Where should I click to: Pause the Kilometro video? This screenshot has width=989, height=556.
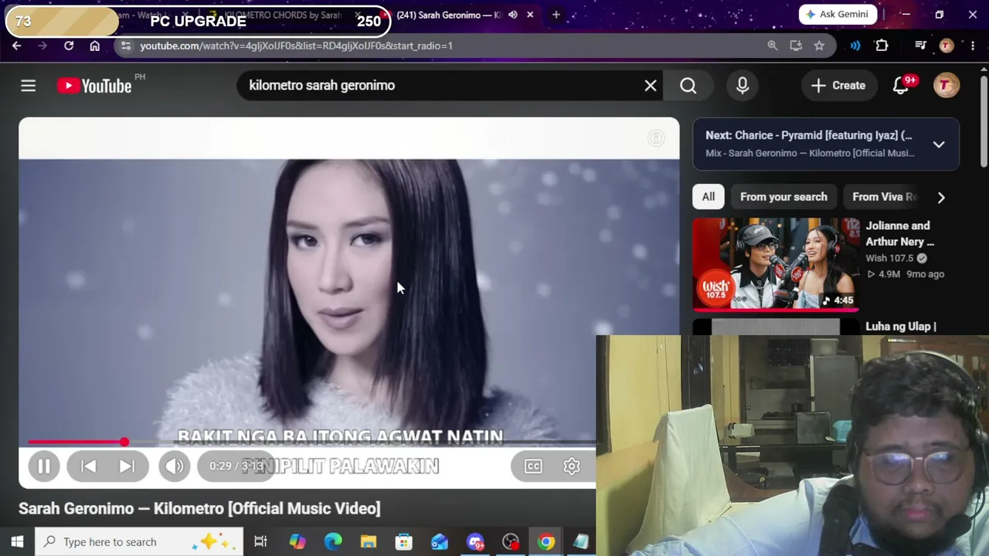44,466
